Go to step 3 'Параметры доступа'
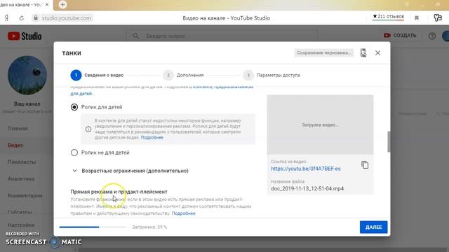 pyautogui.click(x=272, y=75)
